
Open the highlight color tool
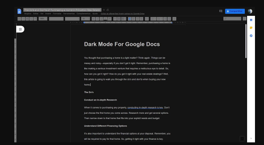tap(109, 19)
